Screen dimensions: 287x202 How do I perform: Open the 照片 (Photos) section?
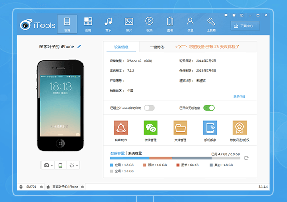point(129,24)
